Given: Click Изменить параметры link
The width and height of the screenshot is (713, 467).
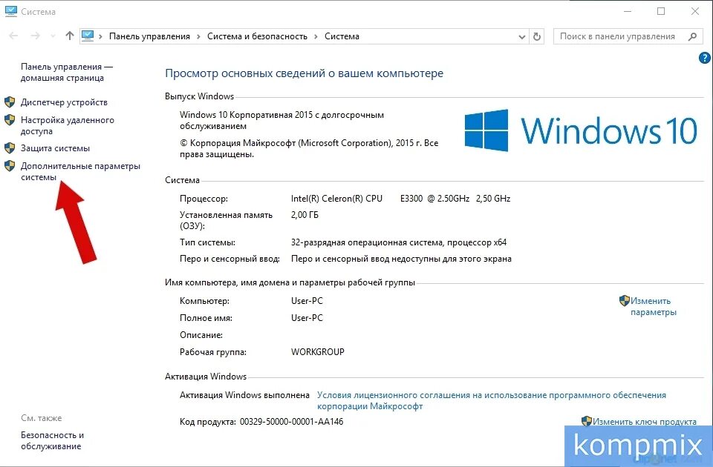Looking at the screenshot, I should 653,306.
